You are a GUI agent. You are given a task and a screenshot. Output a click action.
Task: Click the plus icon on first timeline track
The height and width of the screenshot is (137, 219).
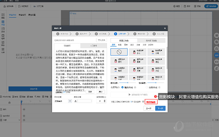tap(24, 109)
